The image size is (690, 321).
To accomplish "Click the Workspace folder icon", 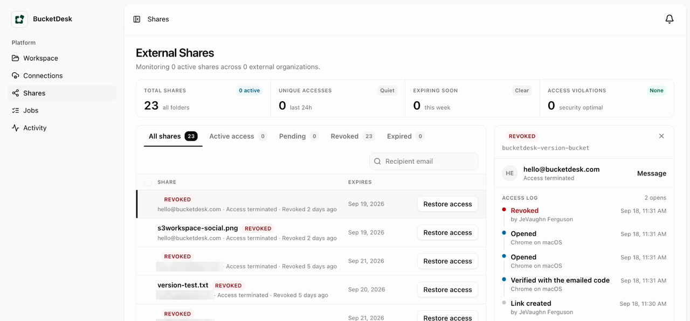I will coord(16,58).
